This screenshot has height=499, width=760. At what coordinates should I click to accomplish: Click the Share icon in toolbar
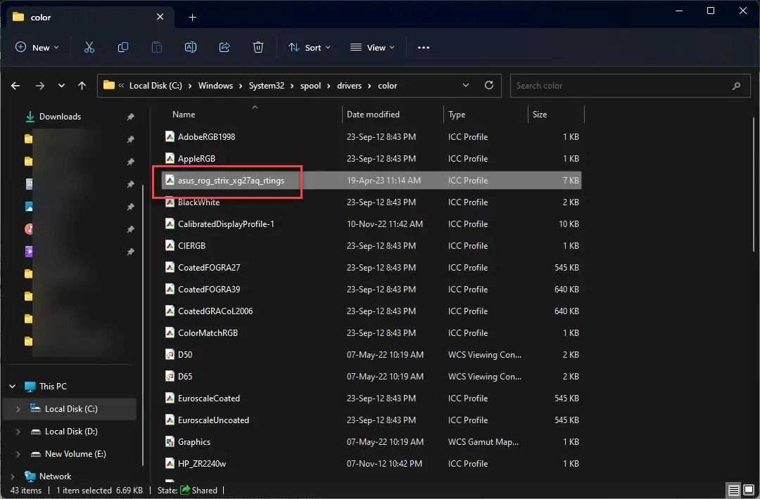pyautogui.click(x=224, y=47)
